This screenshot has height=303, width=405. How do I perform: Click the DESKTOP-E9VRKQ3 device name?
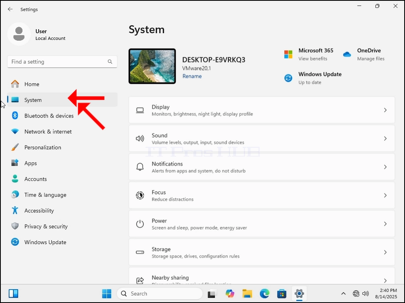(x=214, y=60)
